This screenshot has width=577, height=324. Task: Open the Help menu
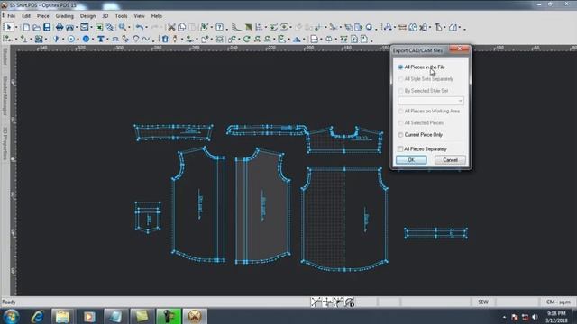157,16
